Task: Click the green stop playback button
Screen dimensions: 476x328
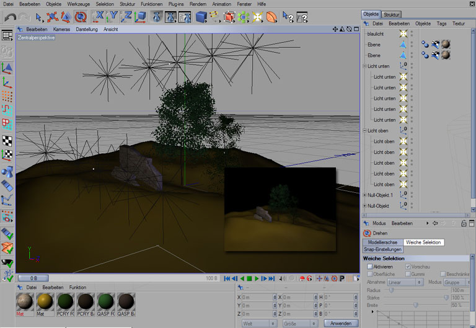Action: click(x=249, y=279)
